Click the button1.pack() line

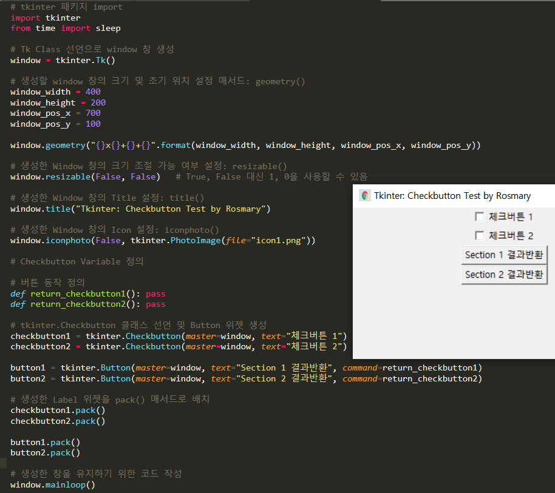(x=46, y=443)
